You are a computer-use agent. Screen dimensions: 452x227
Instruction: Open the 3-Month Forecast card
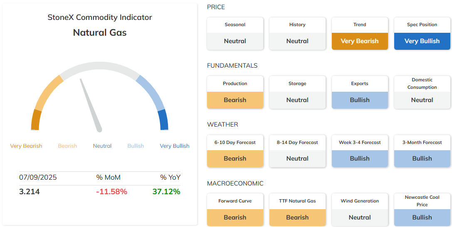tap(422, 151)
